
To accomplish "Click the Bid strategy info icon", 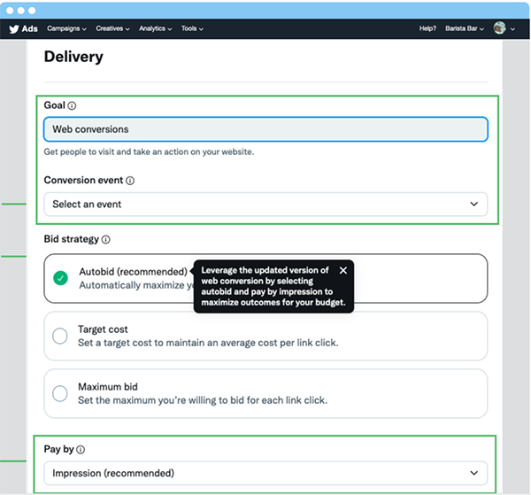I will click(106, 240).
